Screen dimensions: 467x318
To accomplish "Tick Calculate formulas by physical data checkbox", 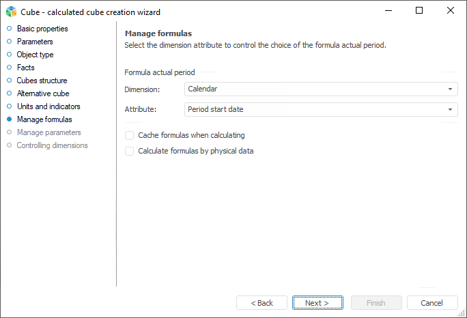I will point(130,151).
